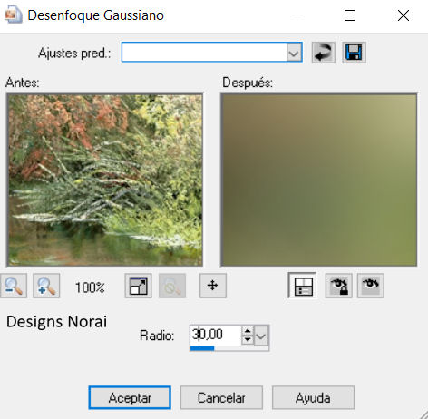Toggle auto proof eye with lock
This screenshot has width=428, height=419.
[338, 286]
